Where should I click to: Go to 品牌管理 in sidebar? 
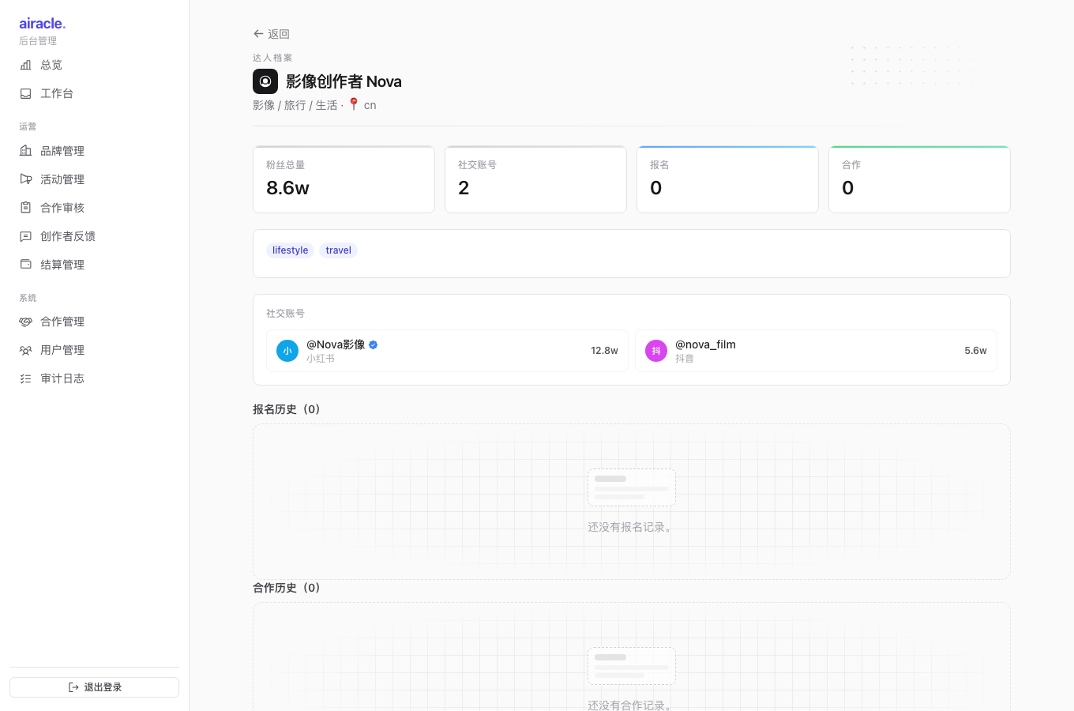click(94, 151)
